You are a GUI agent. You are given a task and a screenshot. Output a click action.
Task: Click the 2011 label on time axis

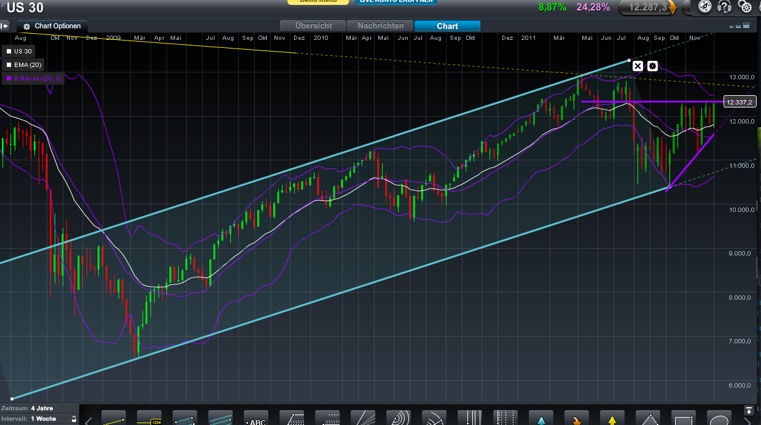tap(528, 37)
